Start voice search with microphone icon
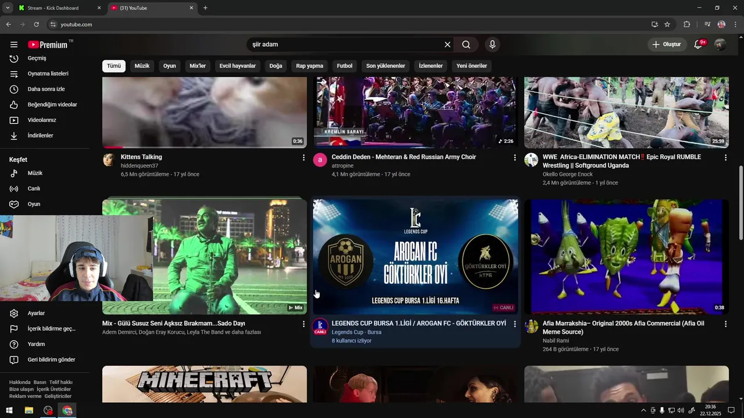Screen dimensions: 744x418 492,45
